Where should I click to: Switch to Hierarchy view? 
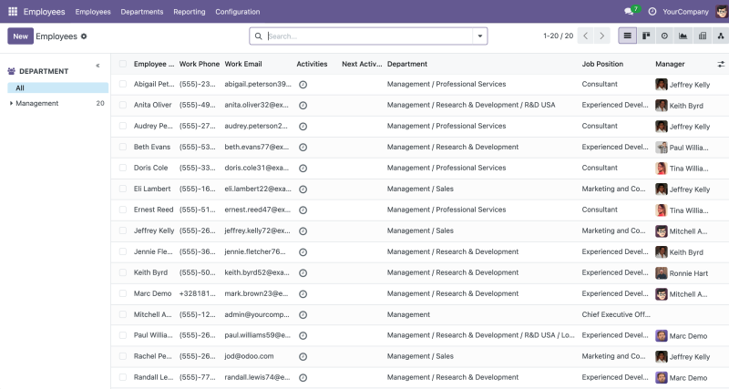coord(720,36)
